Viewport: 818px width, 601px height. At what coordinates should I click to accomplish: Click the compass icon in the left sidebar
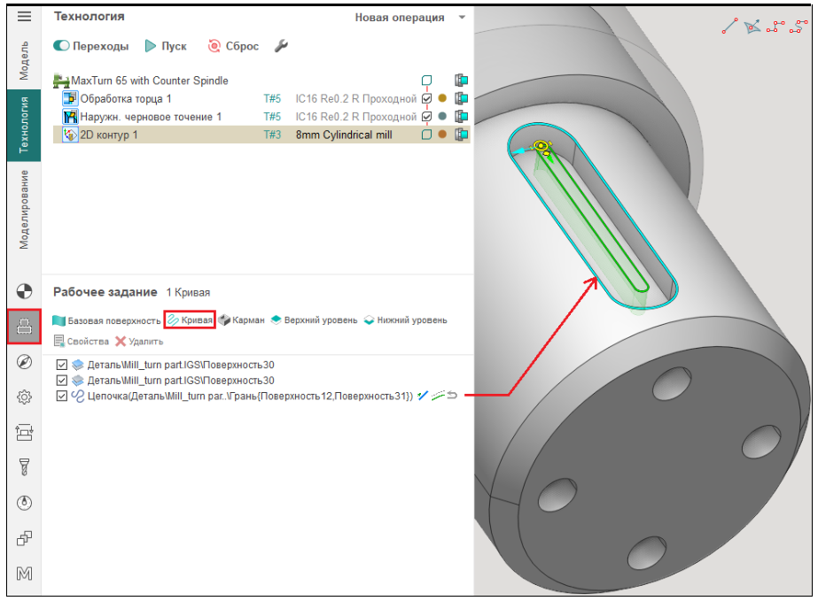pyautogui.click(x=24, y=362)
